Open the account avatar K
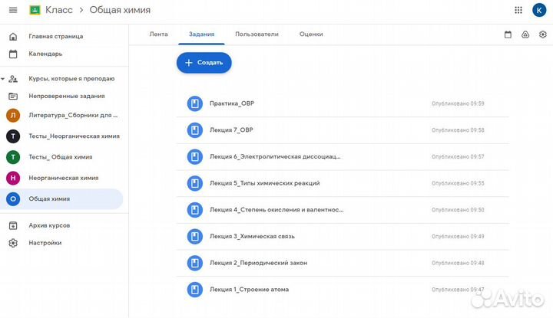Image resolution: width=553 pixels, height=318 pixels. pyautogui.click(x=539, y=10)
